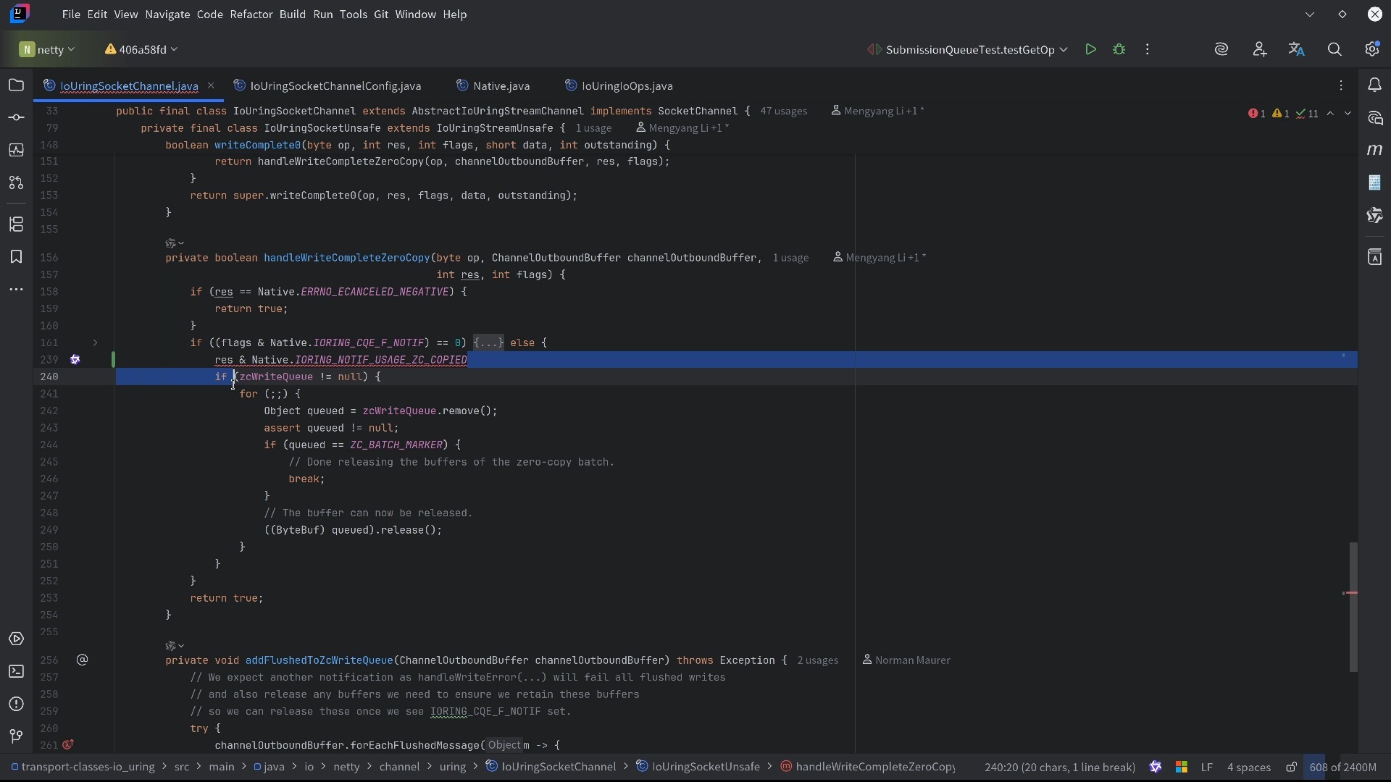Screen dimensions: 1391x782
Task: Click Norman Maurer author inlay hint
Action: [906, 660]
